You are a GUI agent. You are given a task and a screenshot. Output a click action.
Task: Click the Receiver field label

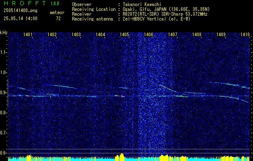tap(82, 14)
